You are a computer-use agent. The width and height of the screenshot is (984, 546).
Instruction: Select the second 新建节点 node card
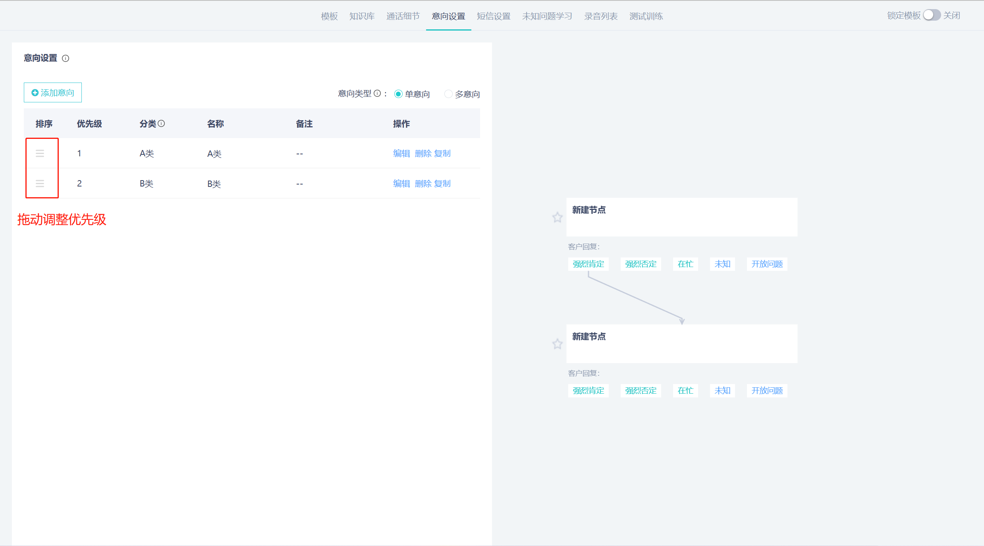point(682,344)
